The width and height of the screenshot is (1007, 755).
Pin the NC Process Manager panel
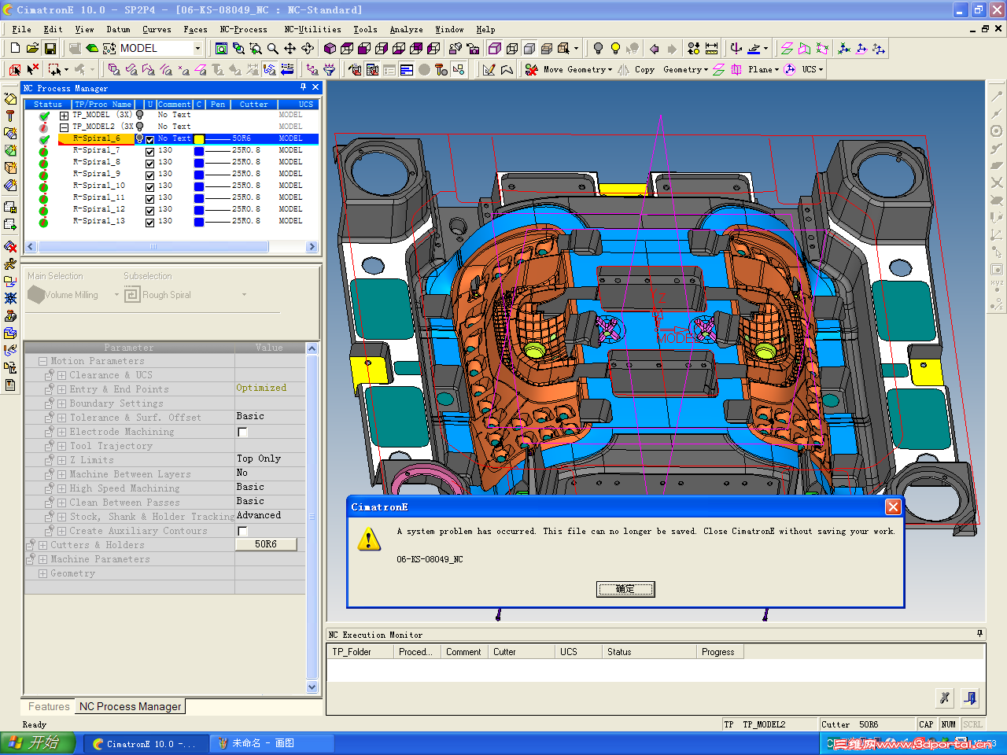[x=304, y=87]
